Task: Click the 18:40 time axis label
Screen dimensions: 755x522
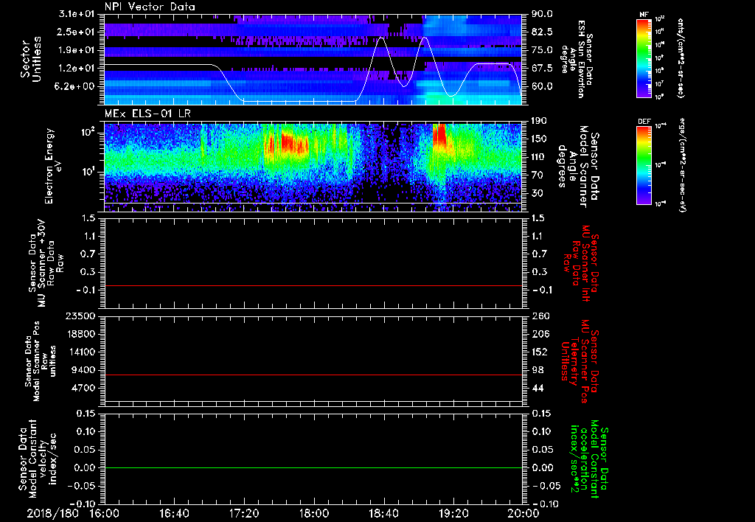Action: click(x=383, y=513)
